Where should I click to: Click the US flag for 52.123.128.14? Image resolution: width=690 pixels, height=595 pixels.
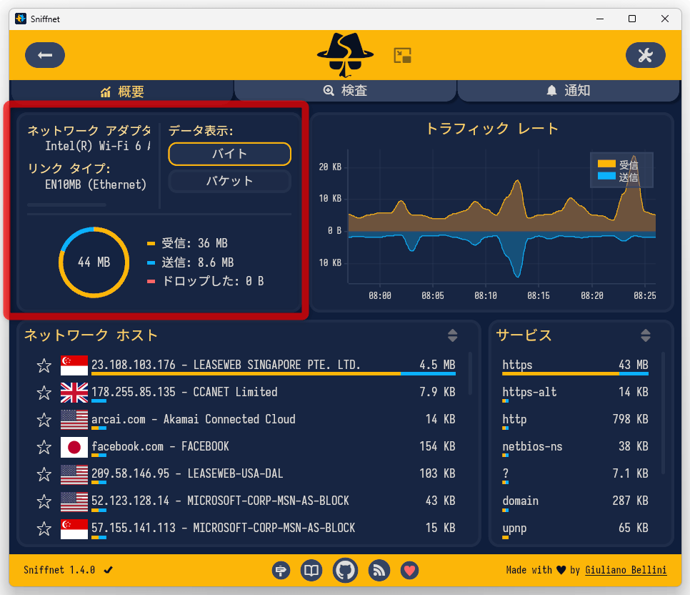[x=74, y=501]
